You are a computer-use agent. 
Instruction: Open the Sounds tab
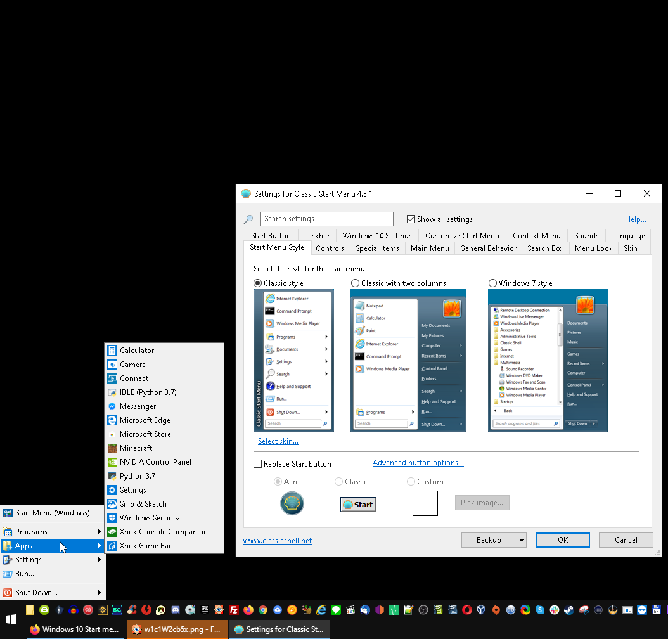587,236
